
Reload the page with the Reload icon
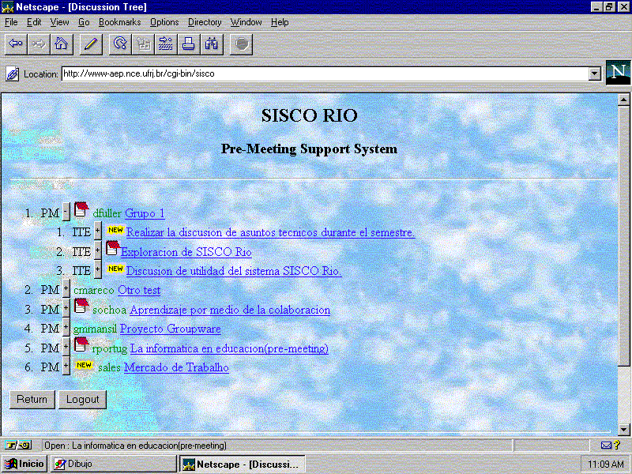tap(120, 44)
